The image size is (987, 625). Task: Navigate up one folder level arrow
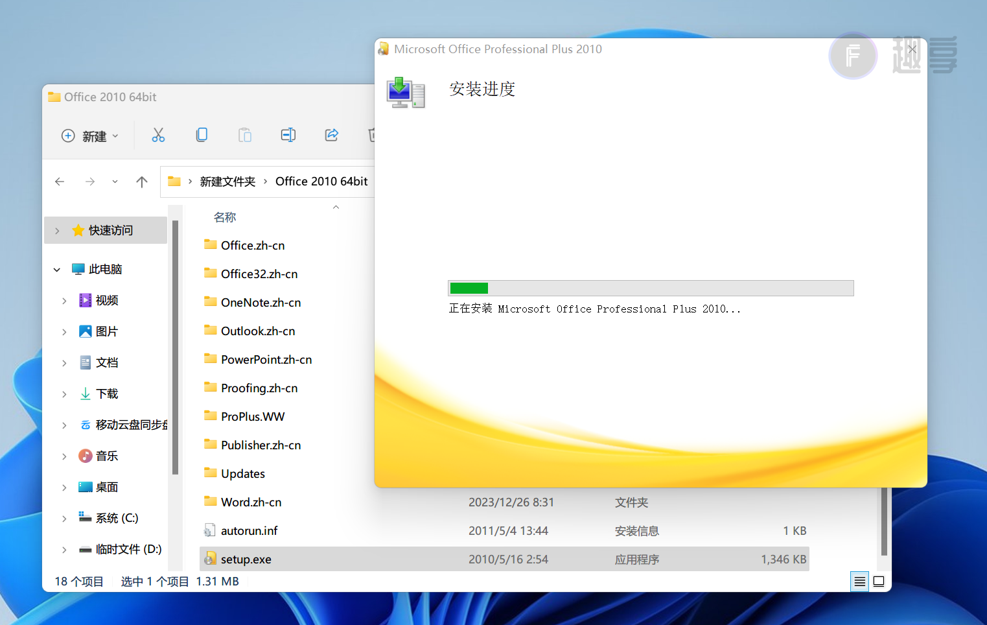tap(142, 182)
